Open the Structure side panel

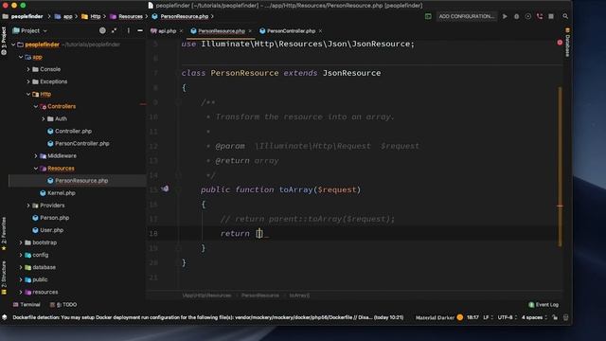4,278
